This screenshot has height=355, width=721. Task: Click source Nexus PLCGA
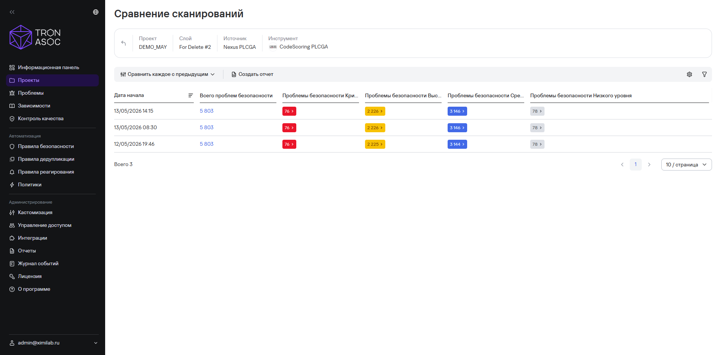coord(240,47)
